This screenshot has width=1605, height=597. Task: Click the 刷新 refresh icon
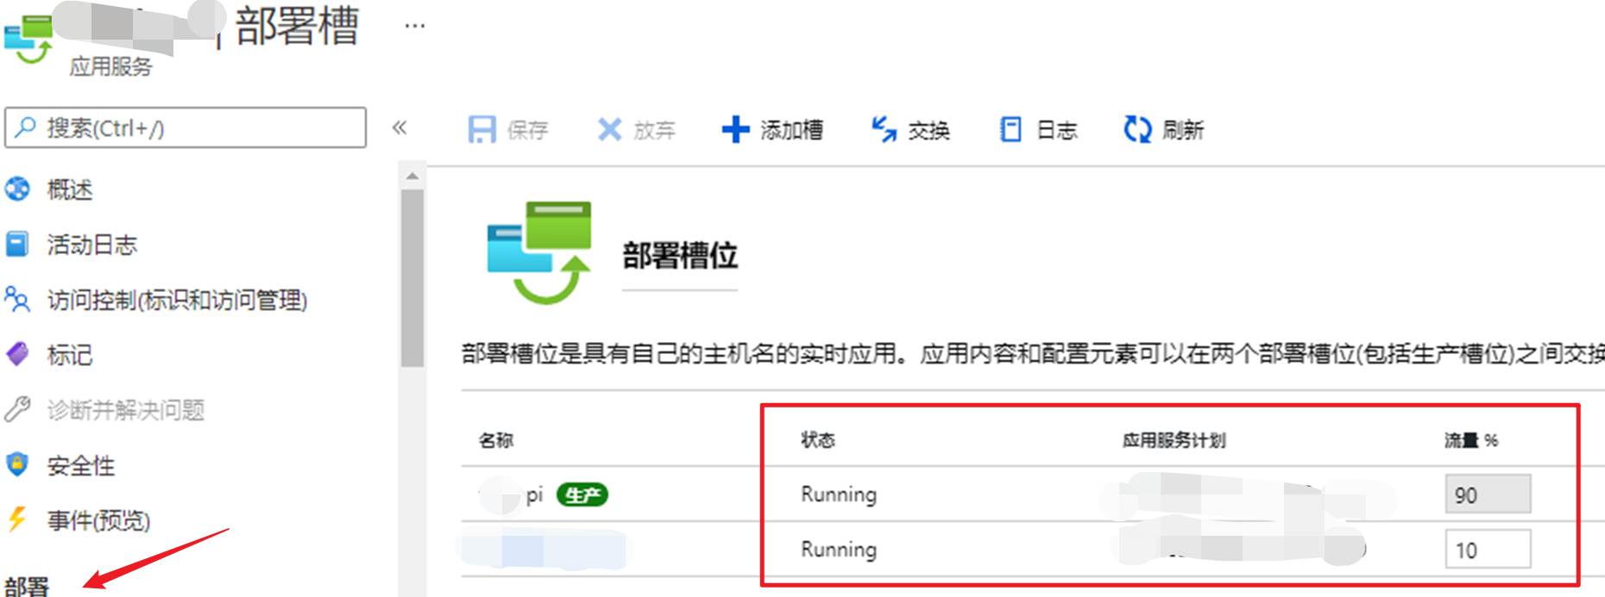click(1137, 130)
